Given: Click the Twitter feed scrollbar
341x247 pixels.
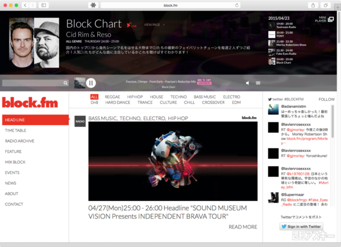Looking at the screenshot, I should pos(332,121).
